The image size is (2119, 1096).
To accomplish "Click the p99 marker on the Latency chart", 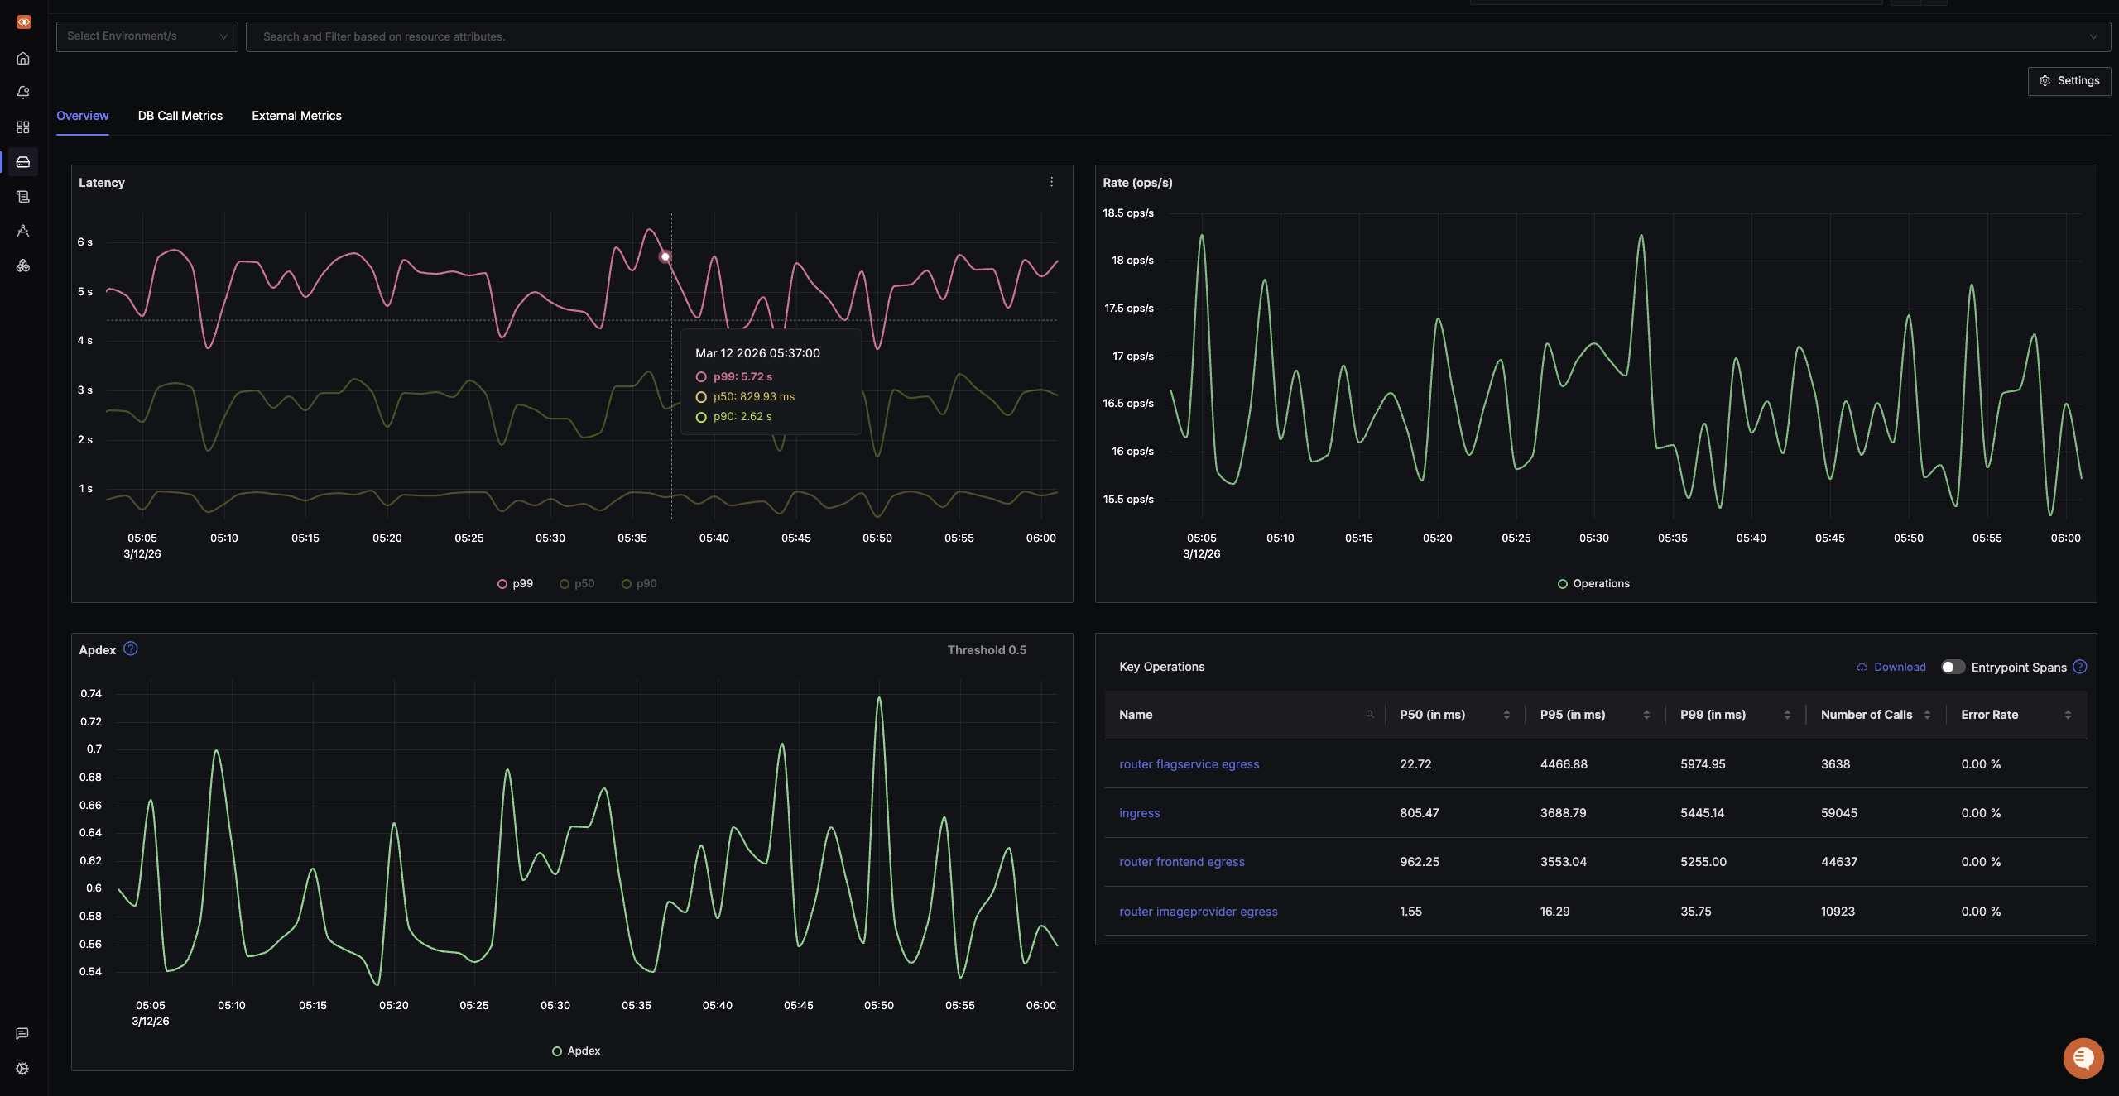I will (666, 256).
